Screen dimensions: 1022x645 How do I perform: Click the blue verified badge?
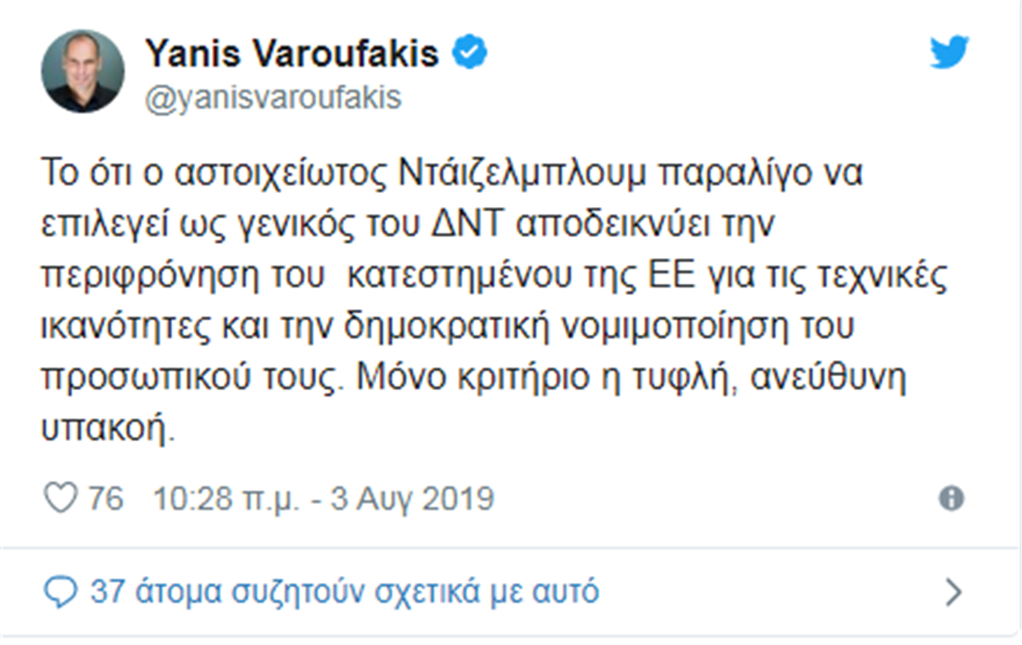468,54
